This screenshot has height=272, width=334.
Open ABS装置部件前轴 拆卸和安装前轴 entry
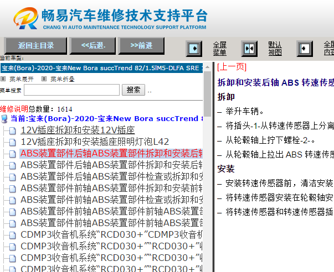click(111, 188)
